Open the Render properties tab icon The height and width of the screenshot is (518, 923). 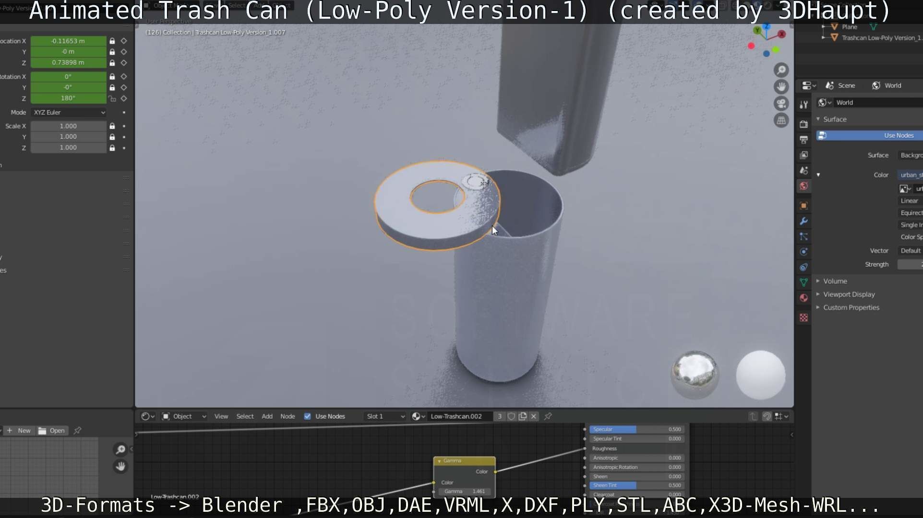804,124
